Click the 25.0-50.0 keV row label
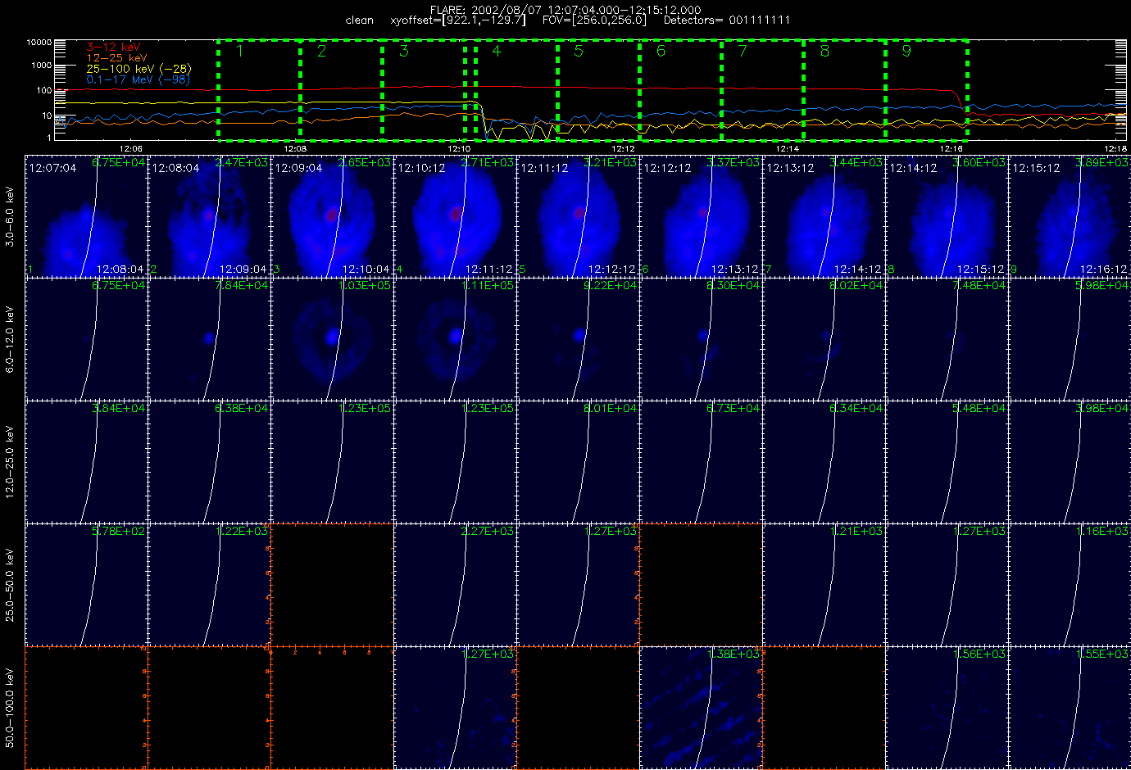 [10, 585]
